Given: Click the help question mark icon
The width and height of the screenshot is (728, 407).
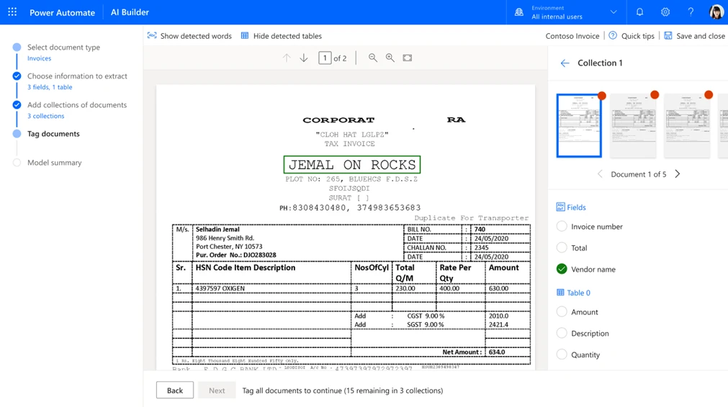Looking at the screenshot, I should tap(691, 12).
